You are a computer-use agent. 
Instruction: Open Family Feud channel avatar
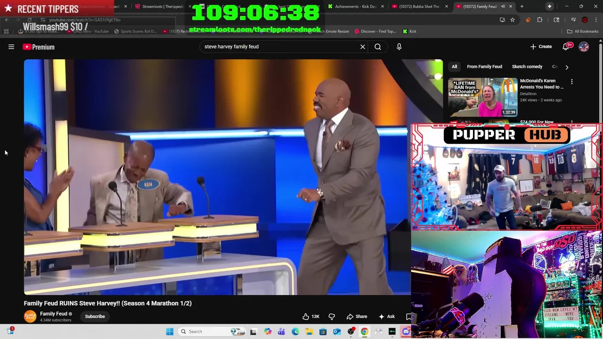[30, 316]
